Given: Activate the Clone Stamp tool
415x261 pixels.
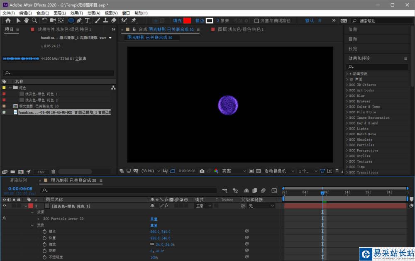Looking at the screenshot, I should pyautogui.click(x=105, y=20).
